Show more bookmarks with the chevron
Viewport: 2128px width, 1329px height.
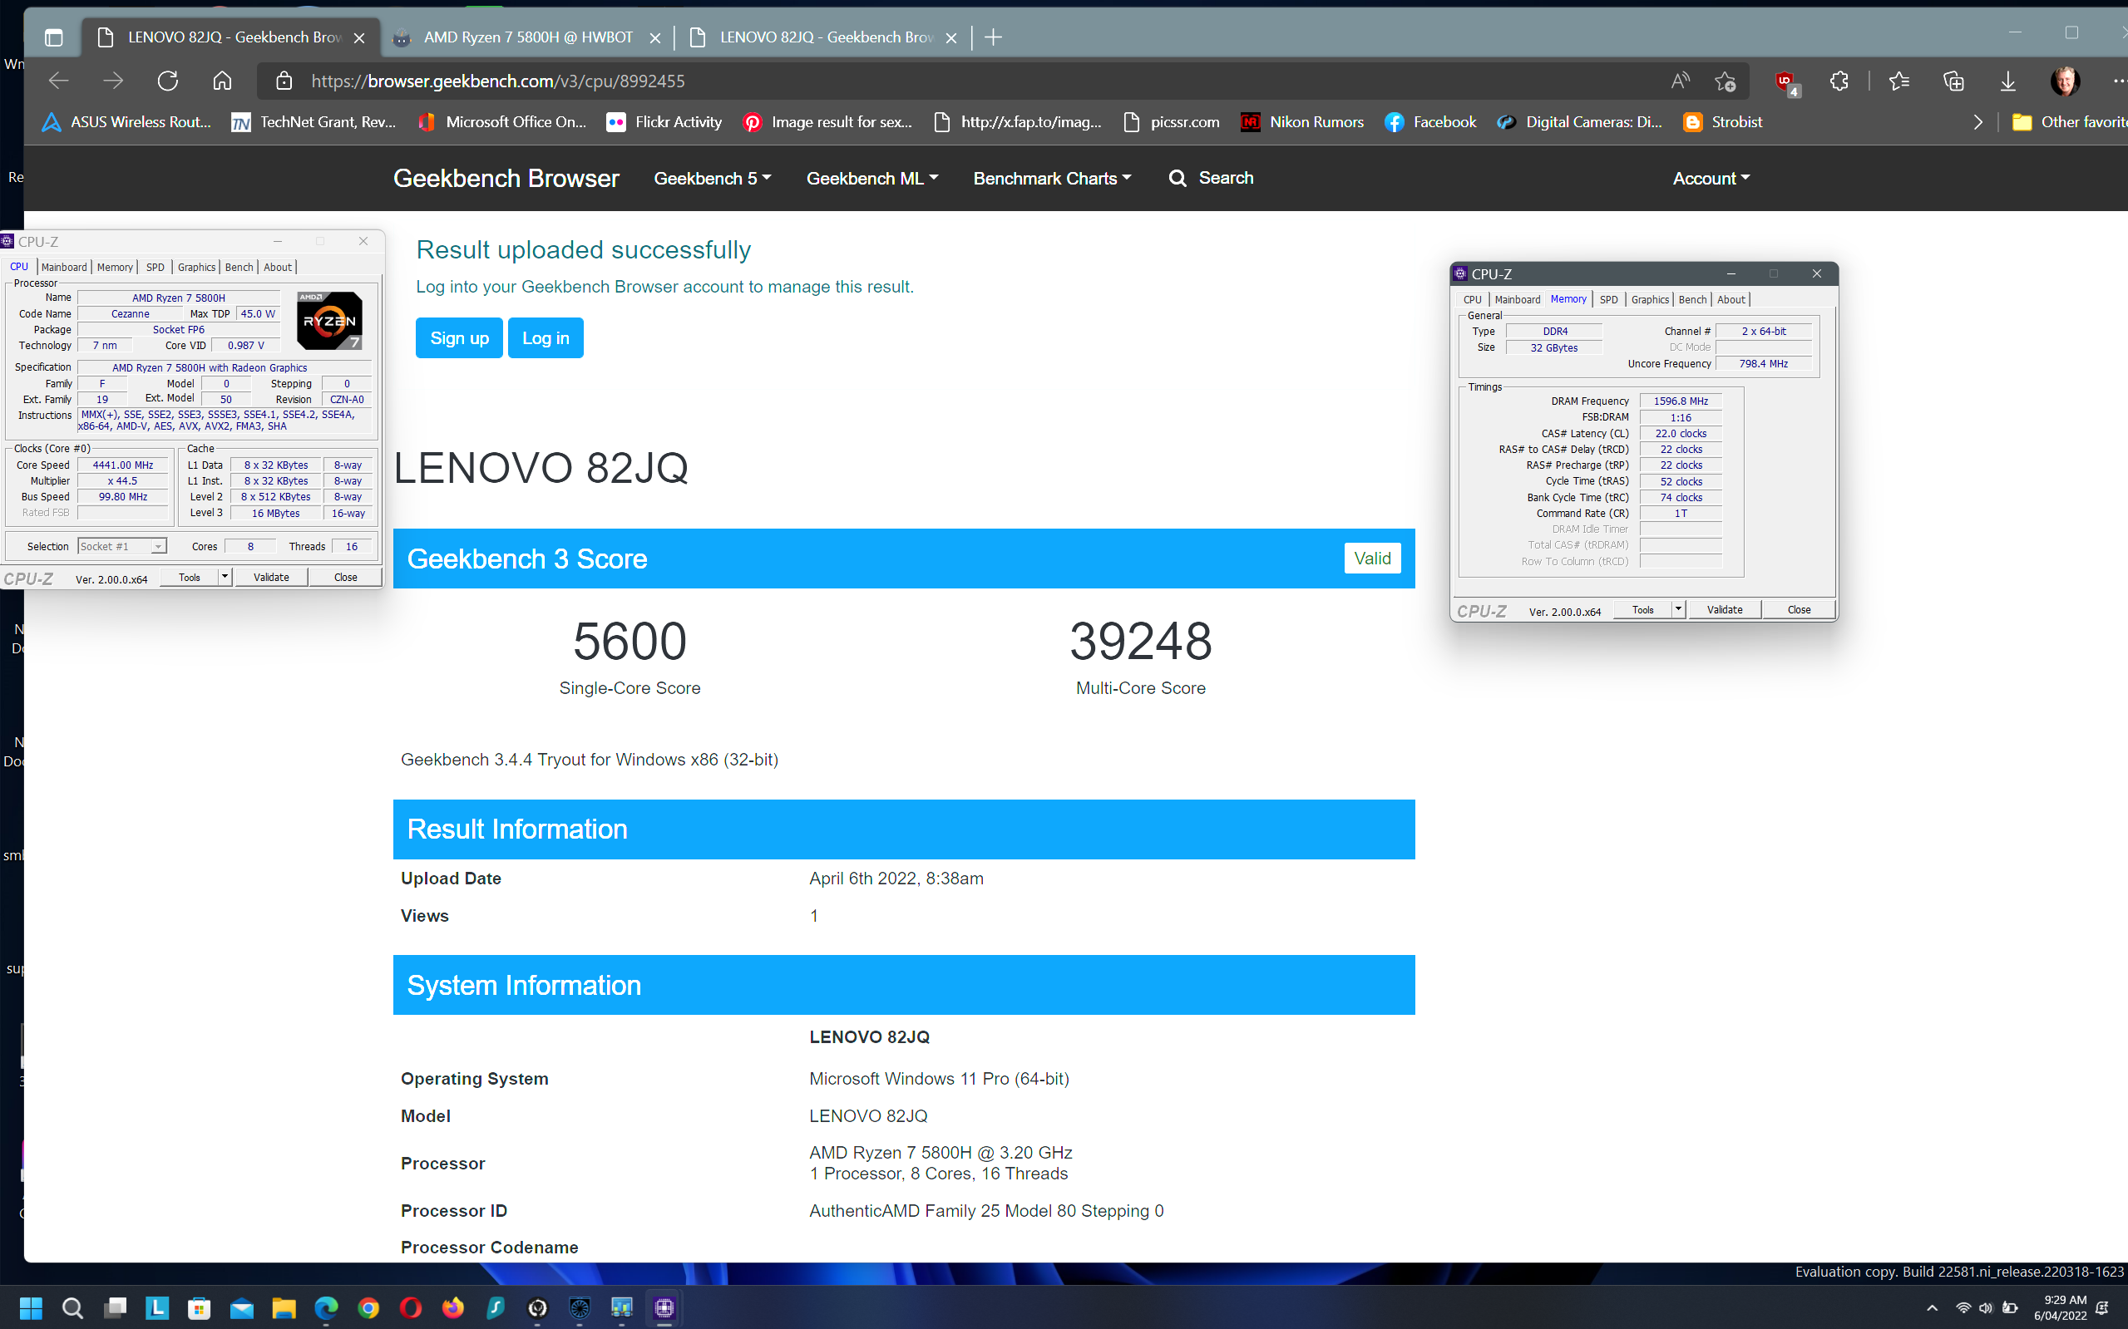[1977, 122]
